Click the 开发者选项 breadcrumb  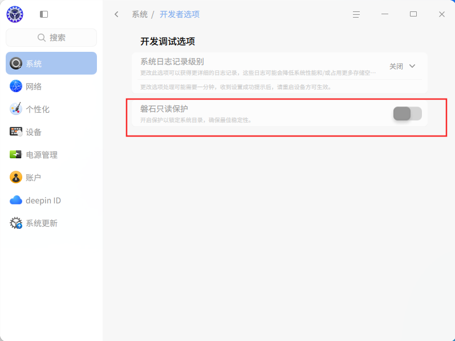coord(180,14)
